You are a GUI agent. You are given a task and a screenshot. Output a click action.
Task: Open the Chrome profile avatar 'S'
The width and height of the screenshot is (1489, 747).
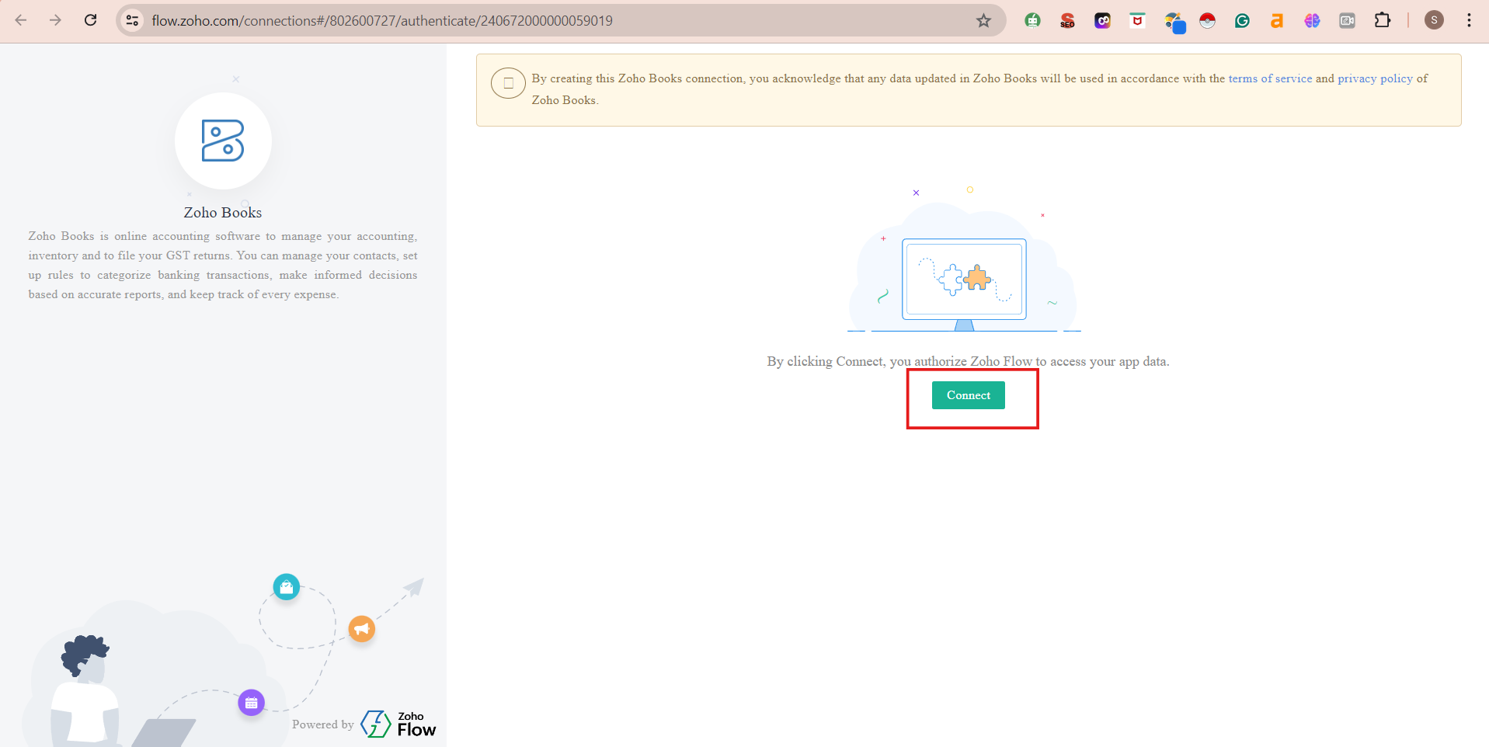[1434, 20]
